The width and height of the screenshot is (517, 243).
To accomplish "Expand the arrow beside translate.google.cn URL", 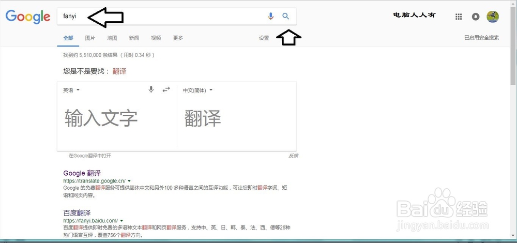I will coord(129,181).
